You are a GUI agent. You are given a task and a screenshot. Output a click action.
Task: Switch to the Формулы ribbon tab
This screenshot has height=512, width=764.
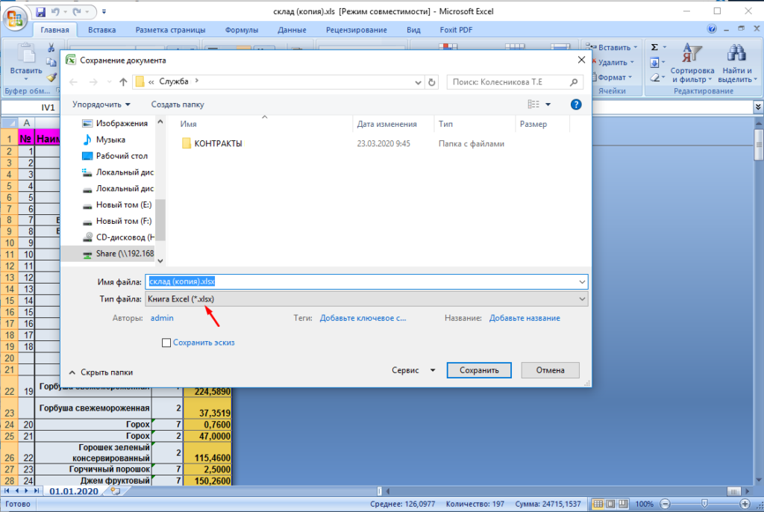[241, 30]
